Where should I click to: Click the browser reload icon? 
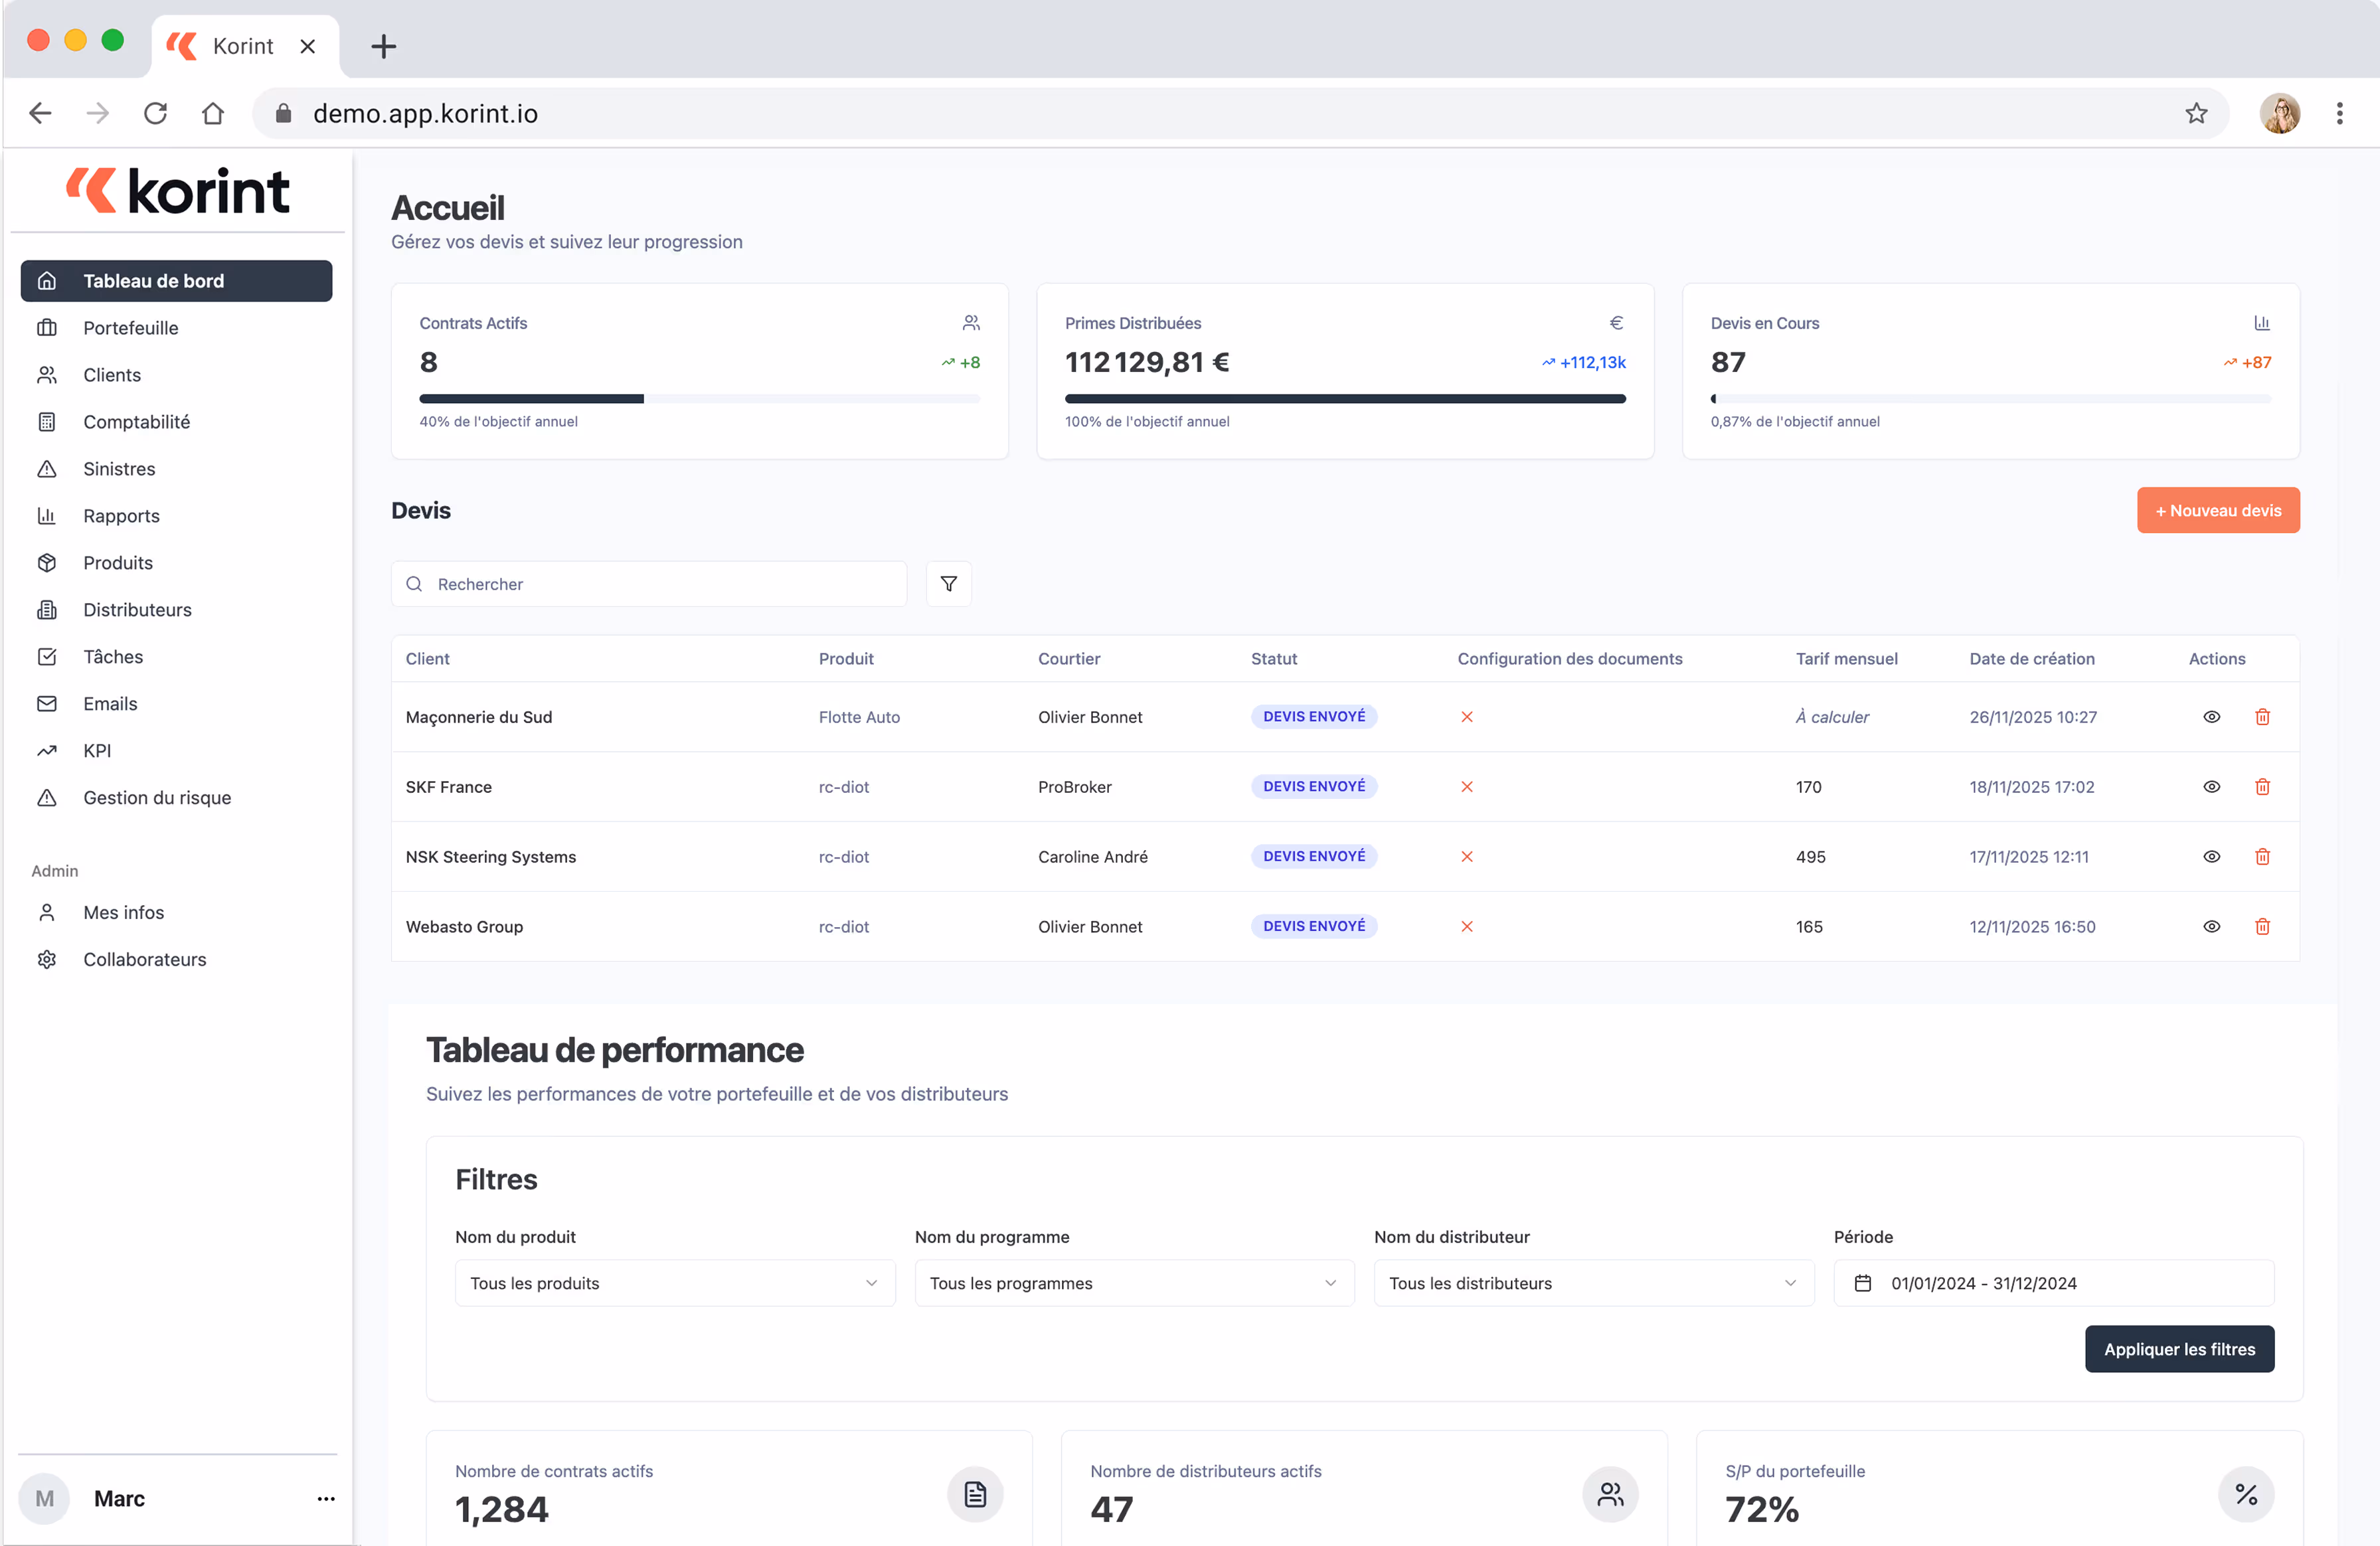pos(155,114)
